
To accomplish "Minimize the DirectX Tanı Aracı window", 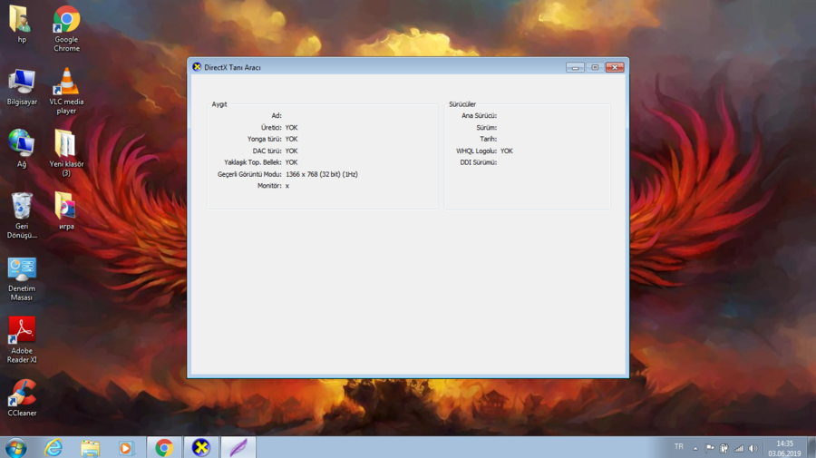I will tap(575, 67).
